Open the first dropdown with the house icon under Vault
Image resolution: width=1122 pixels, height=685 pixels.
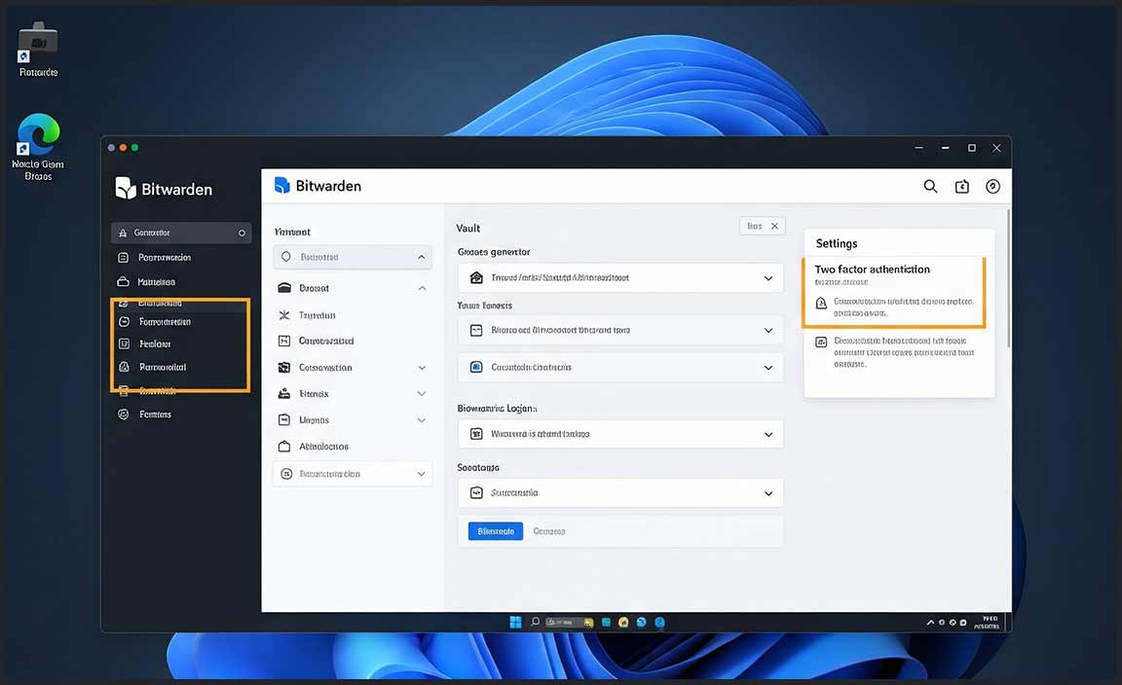pos(620,277)
